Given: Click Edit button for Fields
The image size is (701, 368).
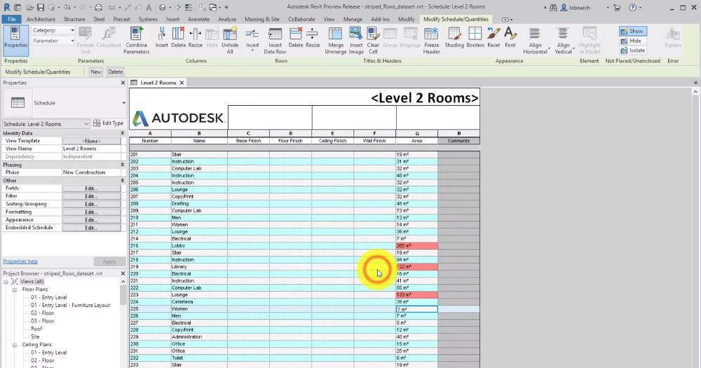Looking at the screenshot, I should click(91, 189).
